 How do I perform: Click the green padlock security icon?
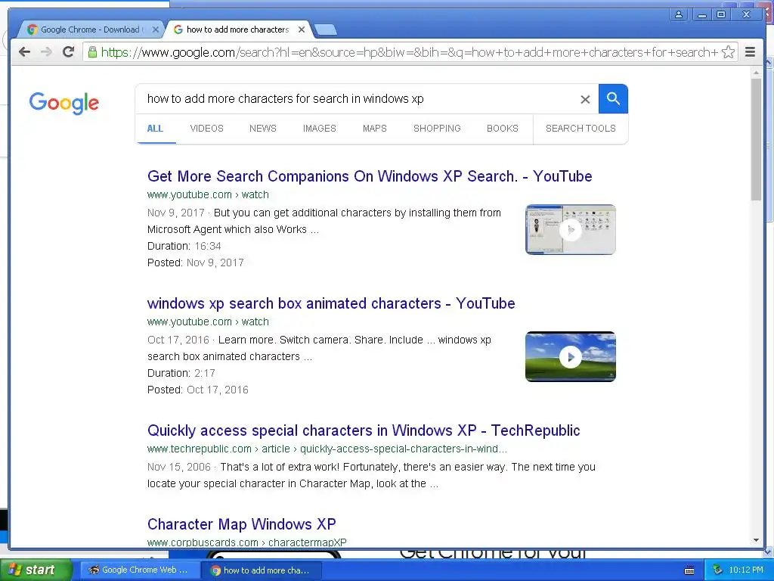(x=92, y=52)
